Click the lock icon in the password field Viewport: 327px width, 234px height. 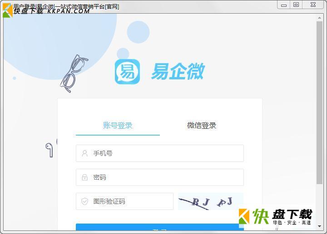click(x=84, y=177)
